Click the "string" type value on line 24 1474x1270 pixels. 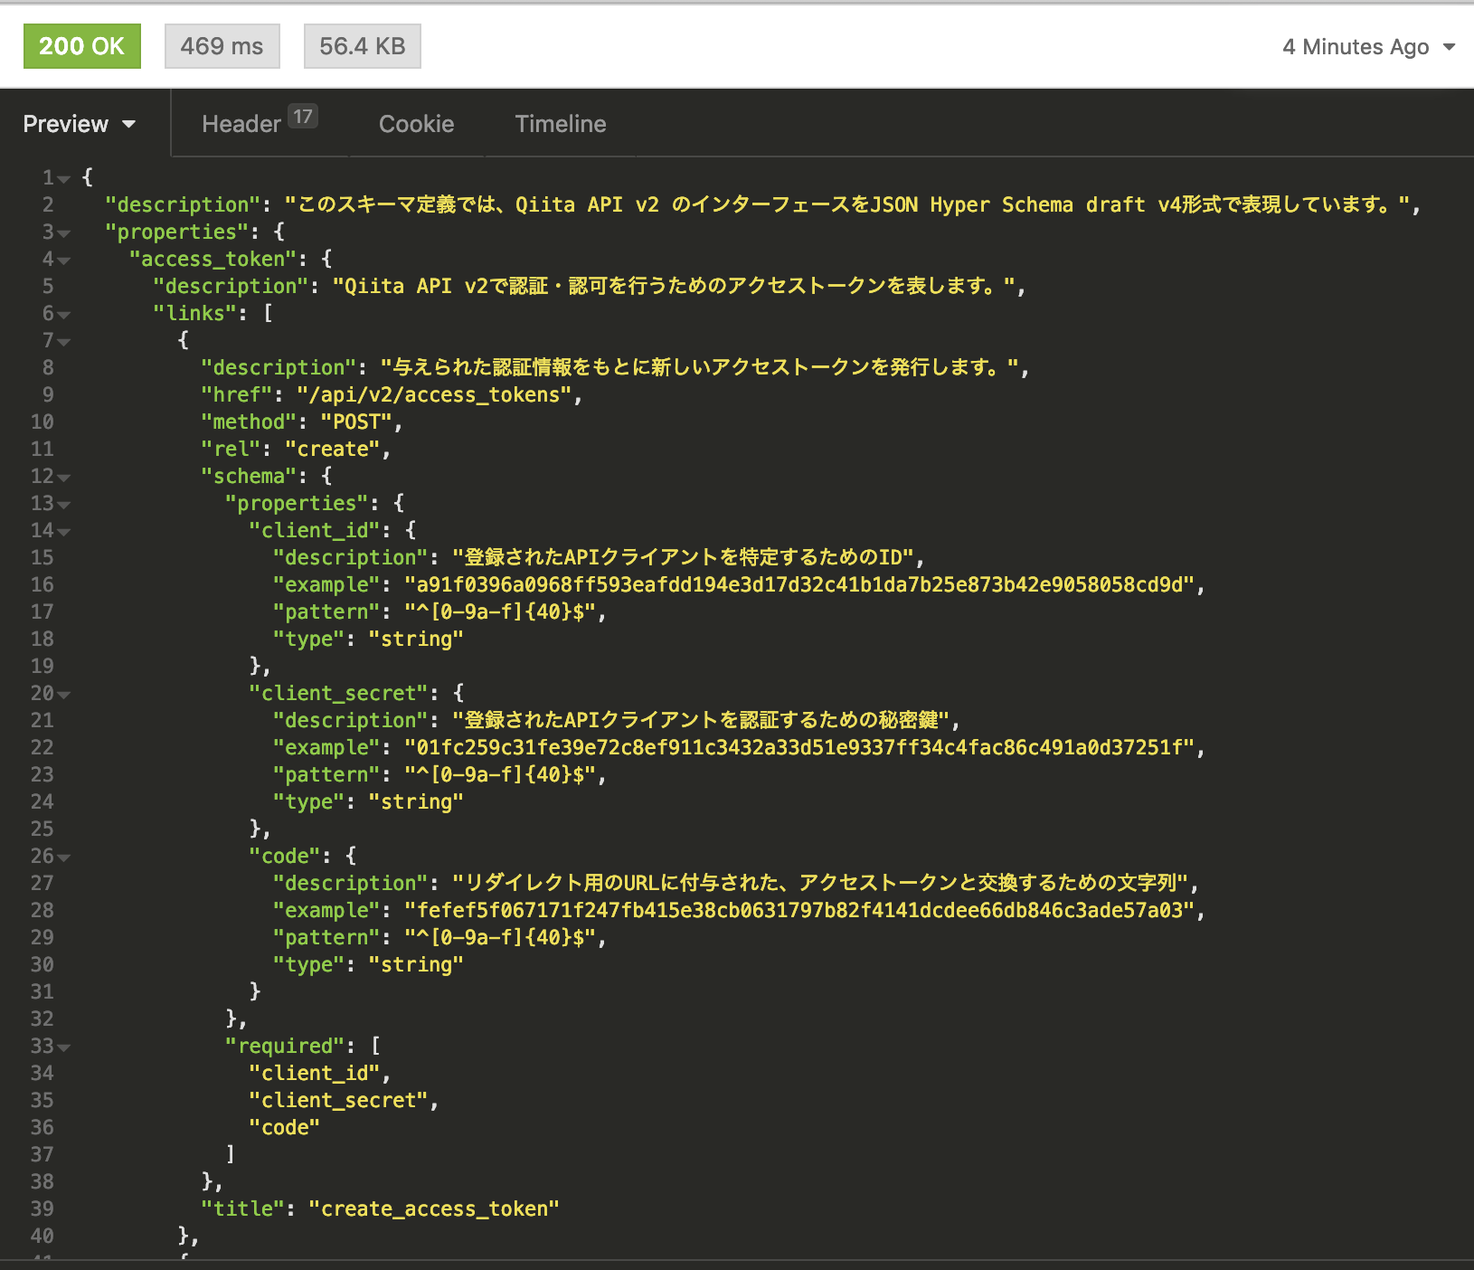(416, 802)
